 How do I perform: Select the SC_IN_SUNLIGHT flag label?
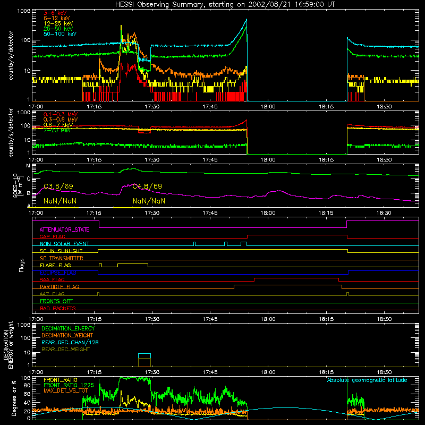click(61, 251)
